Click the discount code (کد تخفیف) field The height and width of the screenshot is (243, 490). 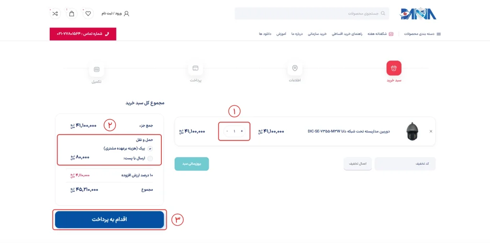[x=405, y=164]
